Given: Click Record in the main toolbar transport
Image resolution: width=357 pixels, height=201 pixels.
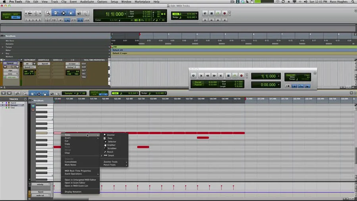Looking at the screenshot, I should 225,14.
